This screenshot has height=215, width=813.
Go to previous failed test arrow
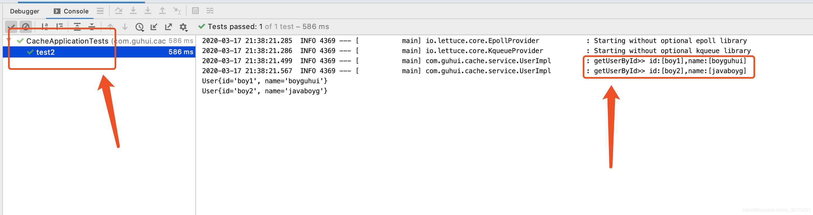coord(110,27)
